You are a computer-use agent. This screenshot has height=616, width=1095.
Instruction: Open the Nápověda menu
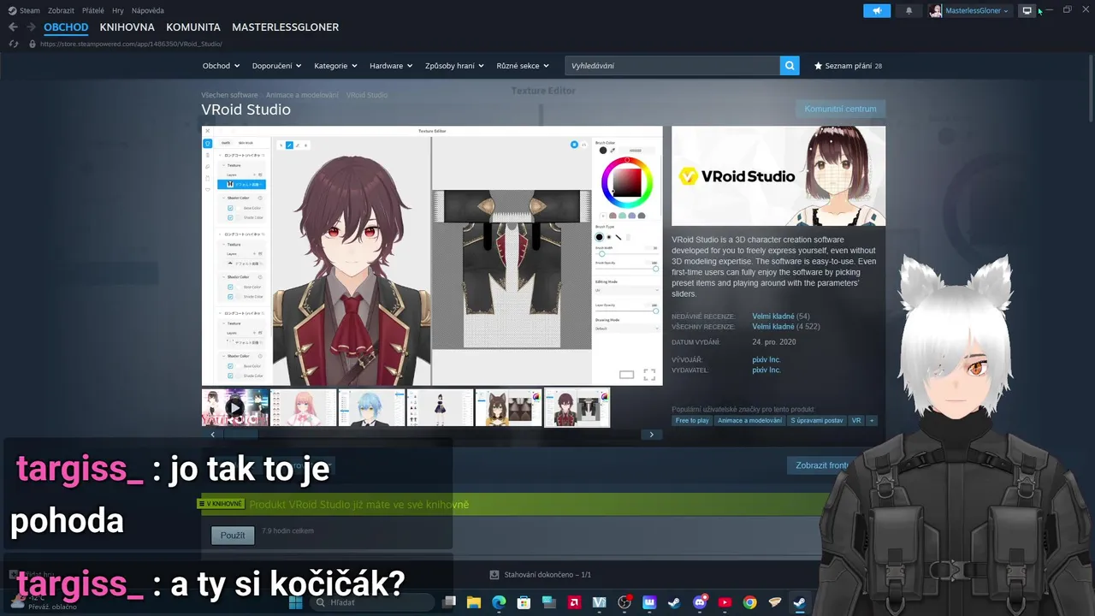(148, 10)
